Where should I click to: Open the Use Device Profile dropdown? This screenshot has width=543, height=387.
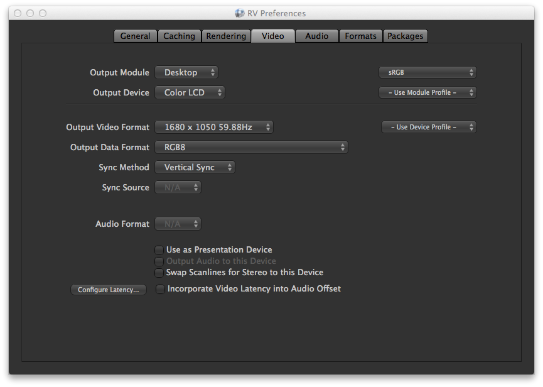click(x=429, y=127)
